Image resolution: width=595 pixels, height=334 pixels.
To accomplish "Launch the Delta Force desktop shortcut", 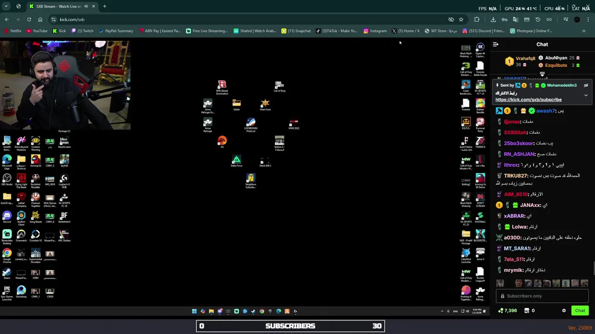I will pos(236,161).
